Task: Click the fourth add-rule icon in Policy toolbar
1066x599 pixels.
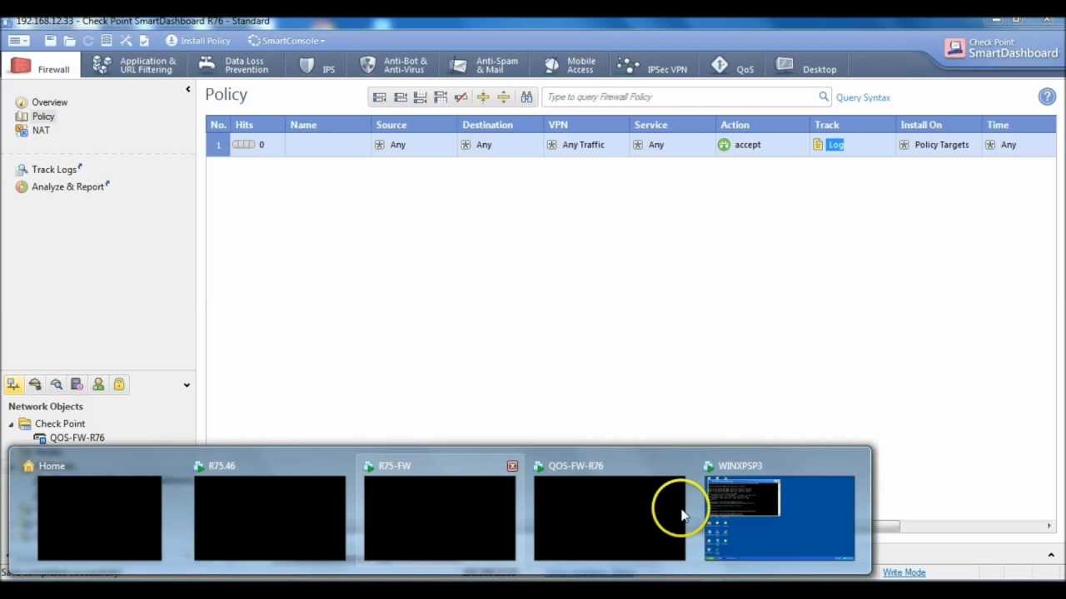Action: click(441, 97)
